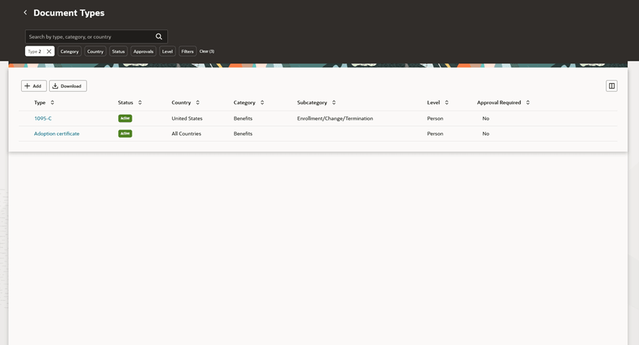Go back using the arrow beside Document Types

25,12
